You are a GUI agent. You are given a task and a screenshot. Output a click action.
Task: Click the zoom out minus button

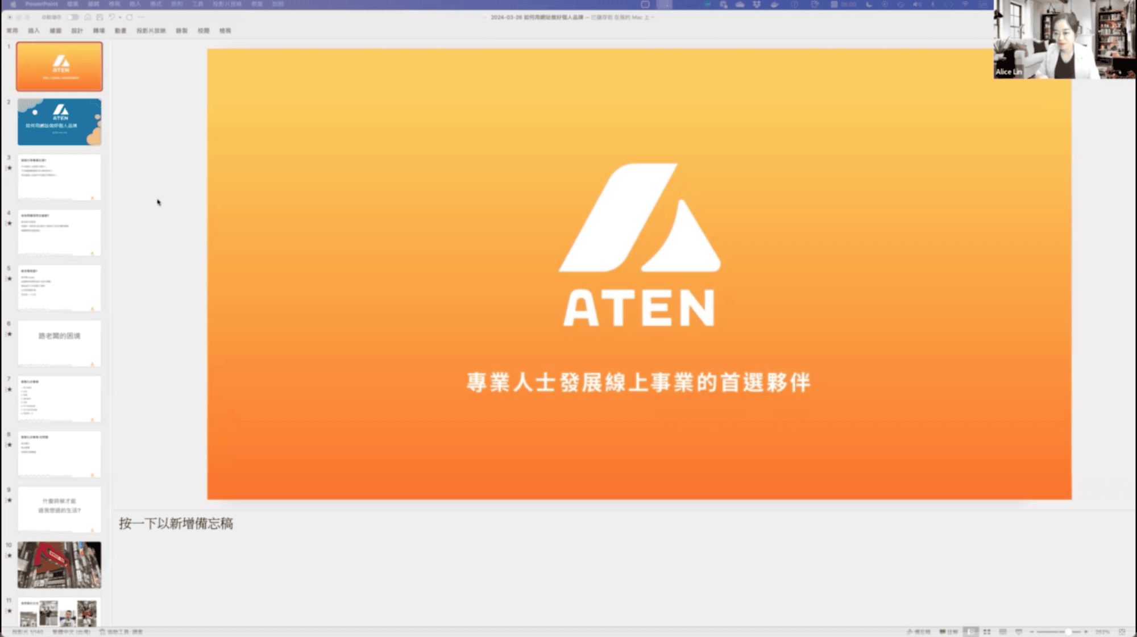point(1032,631)
